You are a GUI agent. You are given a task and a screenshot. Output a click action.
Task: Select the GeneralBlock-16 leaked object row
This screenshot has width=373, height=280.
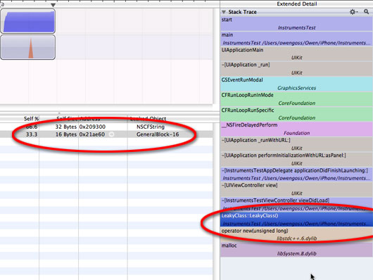click(x=106, y=134)
